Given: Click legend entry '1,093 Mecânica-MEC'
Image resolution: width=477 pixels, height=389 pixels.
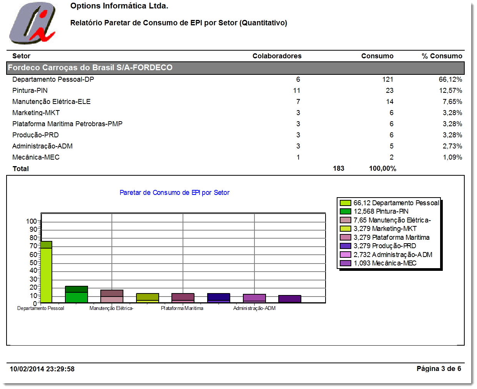Looking at the screenshot, I should coord(385,263).
